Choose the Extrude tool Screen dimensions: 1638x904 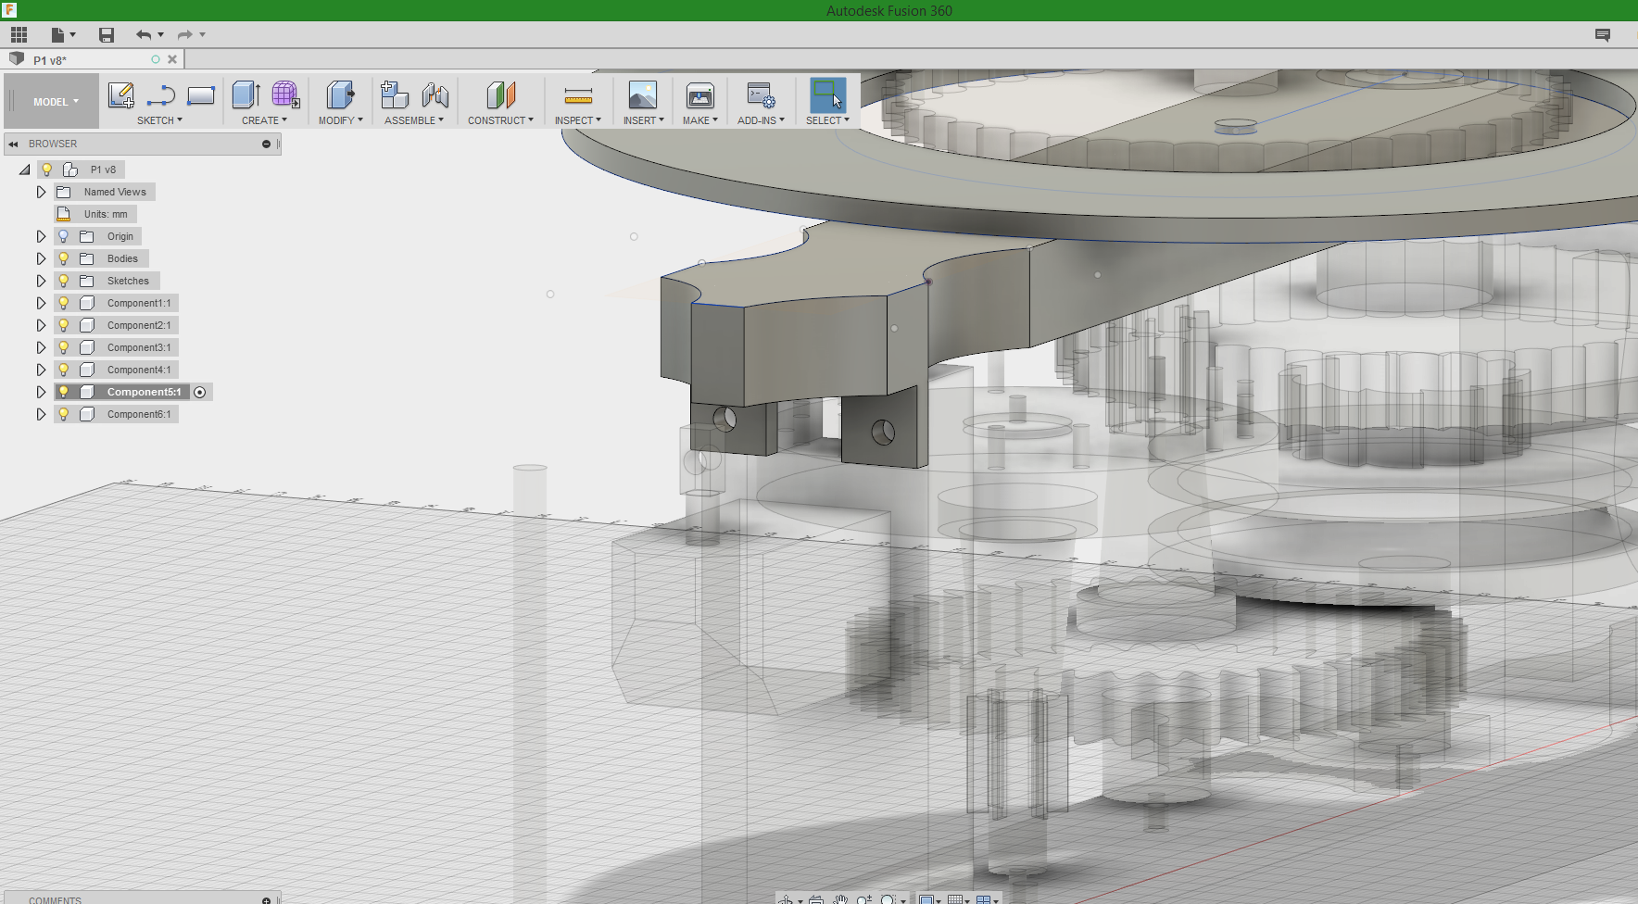[246, 95]
